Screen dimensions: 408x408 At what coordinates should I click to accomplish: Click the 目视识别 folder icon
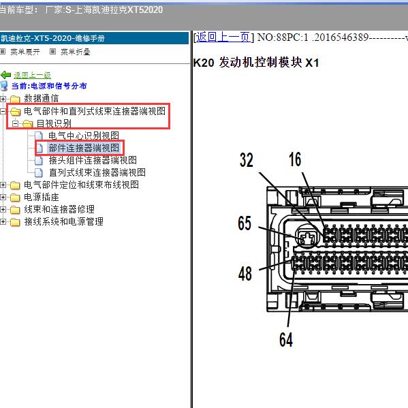pos(27,124)
